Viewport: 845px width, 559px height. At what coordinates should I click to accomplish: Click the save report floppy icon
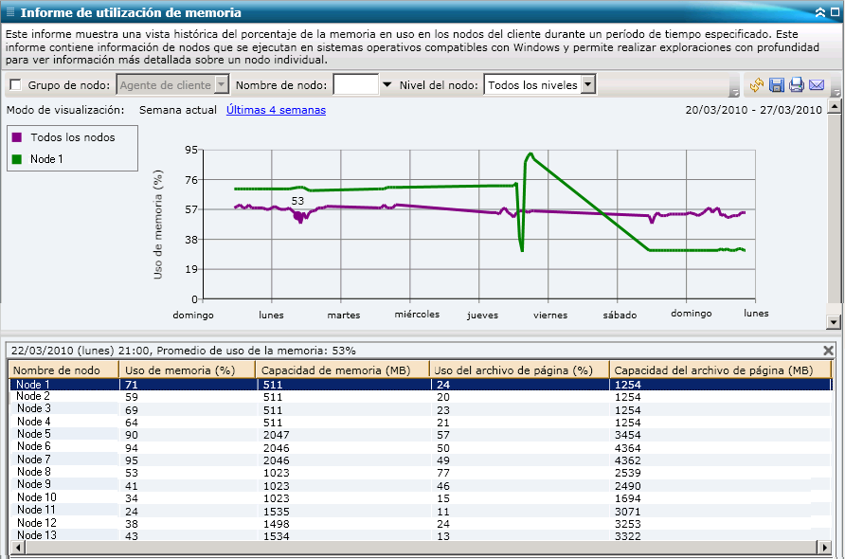(x=777, y=85)
